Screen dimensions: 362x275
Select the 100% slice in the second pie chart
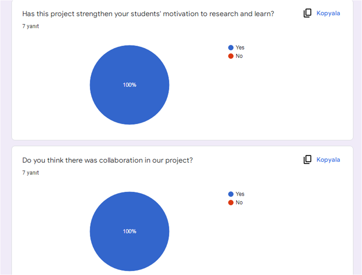[129, 231]
